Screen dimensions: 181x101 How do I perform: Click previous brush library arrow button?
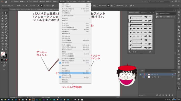133,52
